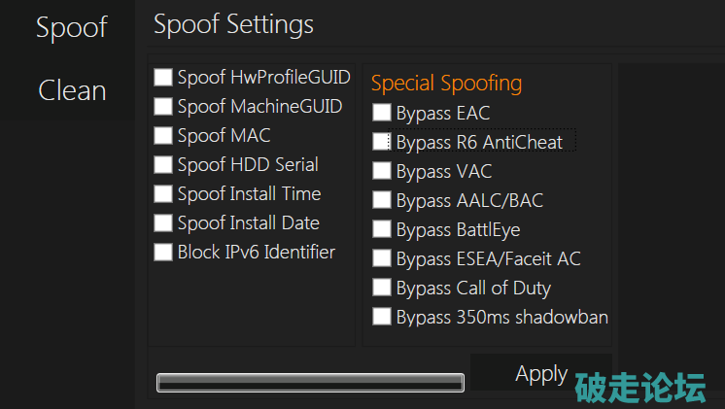The image size is (725, 409).
Task: Click the Special Spoofing heading
Action: [446, 84]
